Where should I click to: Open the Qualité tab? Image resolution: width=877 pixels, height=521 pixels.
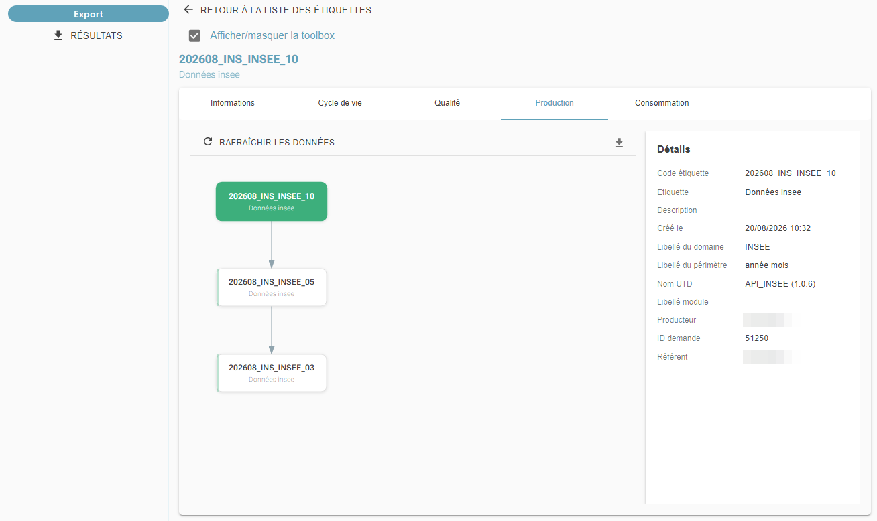[x=447, y=103]
